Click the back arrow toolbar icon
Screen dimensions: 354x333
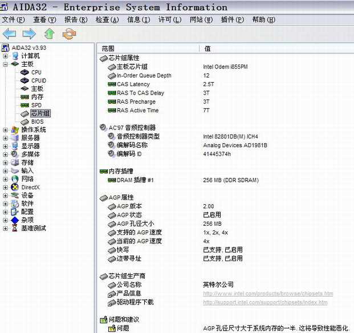coord(10,34)
